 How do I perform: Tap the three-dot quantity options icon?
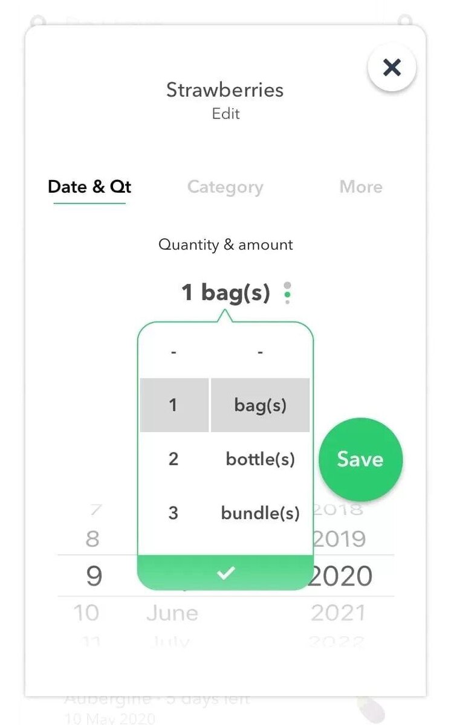click(288, 293)
